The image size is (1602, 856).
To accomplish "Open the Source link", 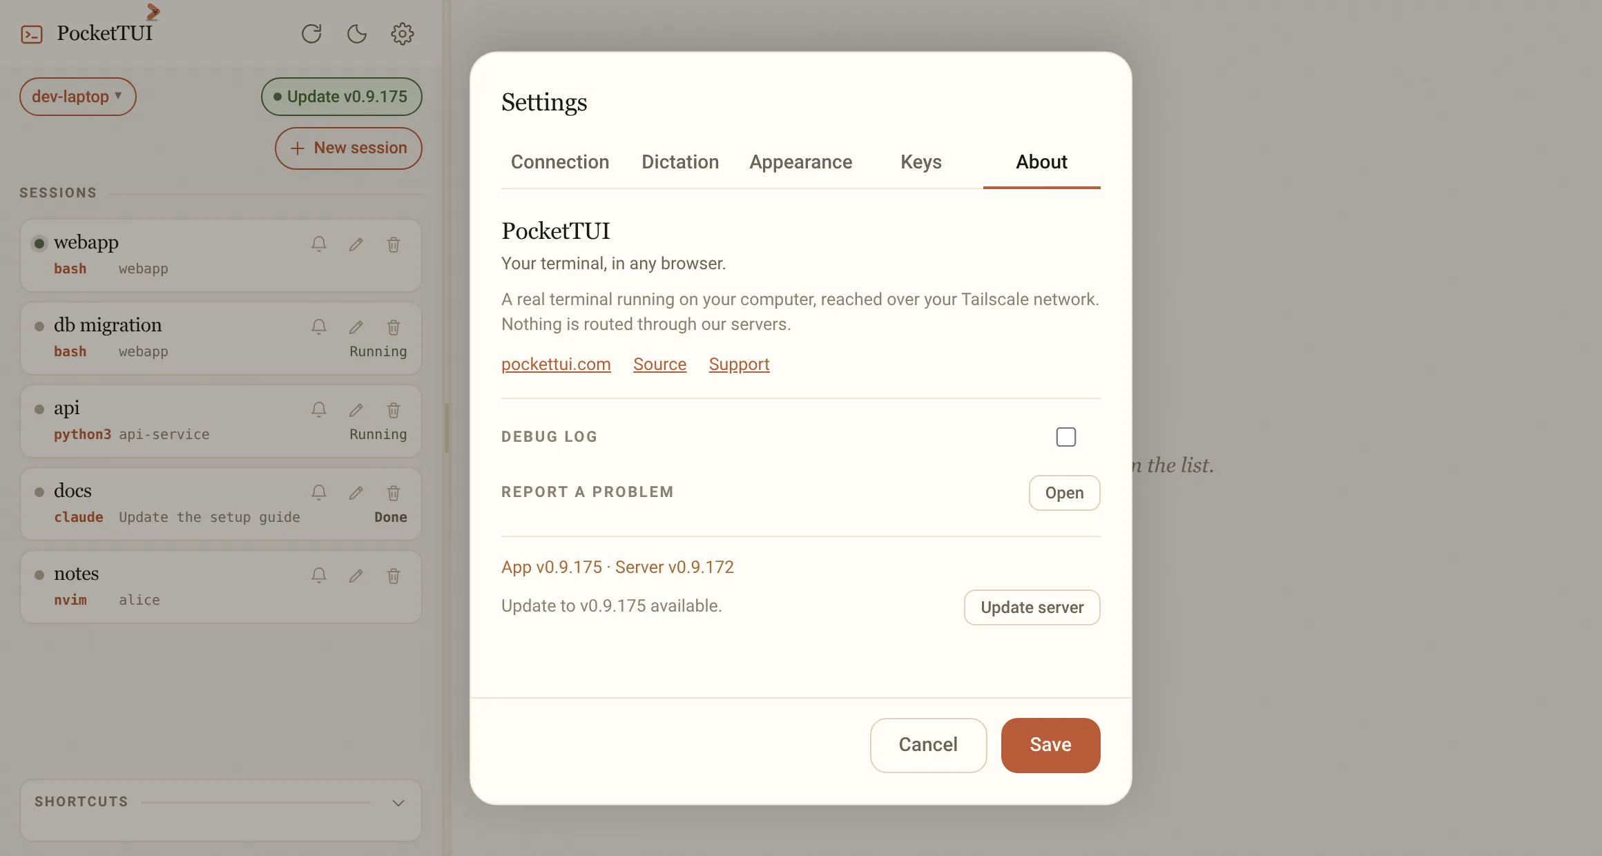I will pyautogui.click(x=659, y=364).
